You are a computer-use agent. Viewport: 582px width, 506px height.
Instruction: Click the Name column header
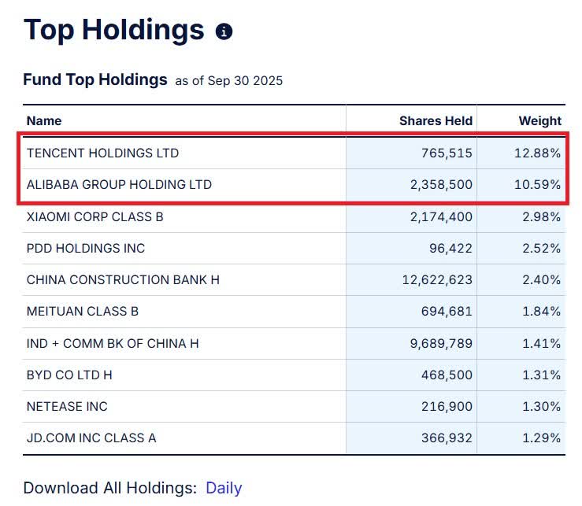click(x=44, y=120)
